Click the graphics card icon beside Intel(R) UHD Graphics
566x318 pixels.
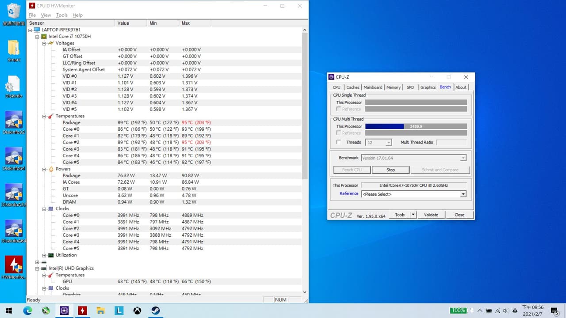44,269
